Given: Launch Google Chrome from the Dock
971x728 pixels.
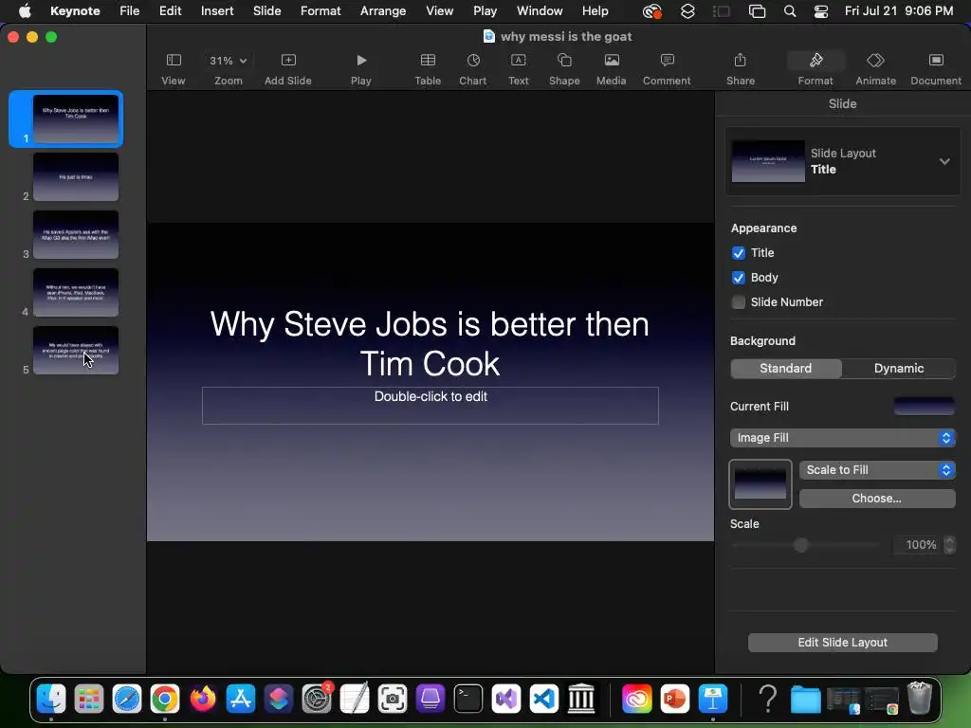Looking at the screenshot, I should tap(165, 699).
